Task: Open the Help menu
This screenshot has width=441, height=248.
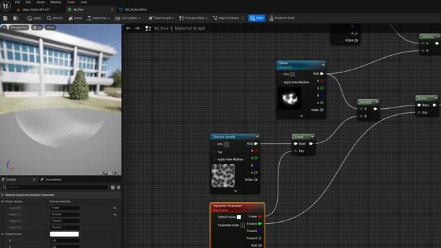Action: [83, 2]
